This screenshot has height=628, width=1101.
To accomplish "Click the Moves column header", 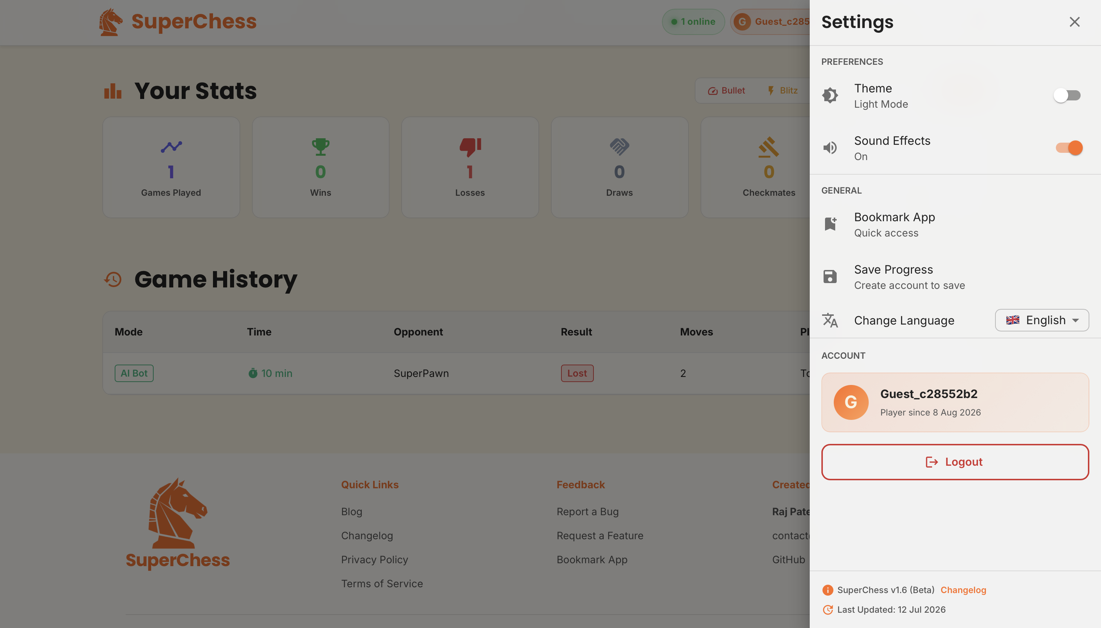I will (696, 332).
